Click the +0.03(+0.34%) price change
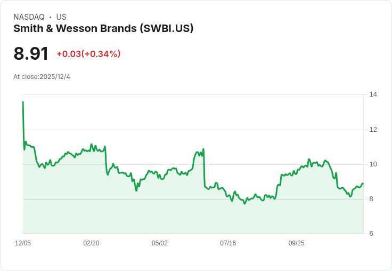Image resolution: width=392 pixels, height=271 pixels. [88, 54]
